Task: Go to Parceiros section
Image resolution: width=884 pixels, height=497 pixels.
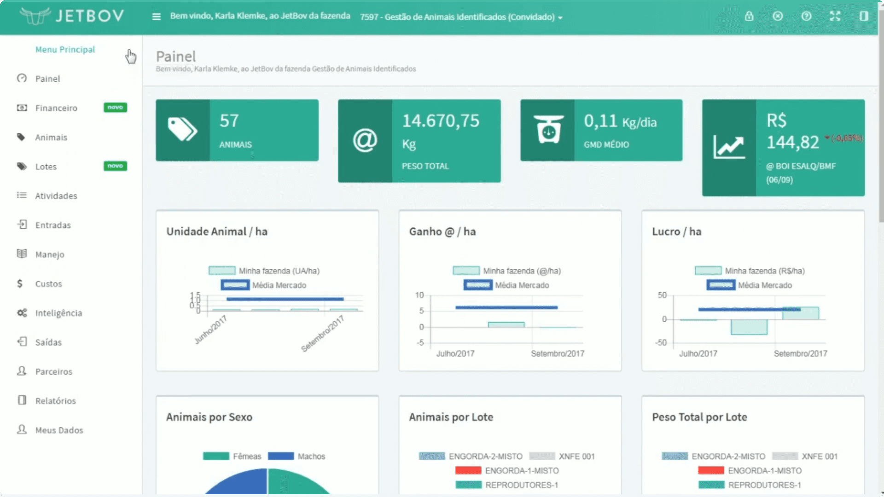Action: click(x=54, y=372)
